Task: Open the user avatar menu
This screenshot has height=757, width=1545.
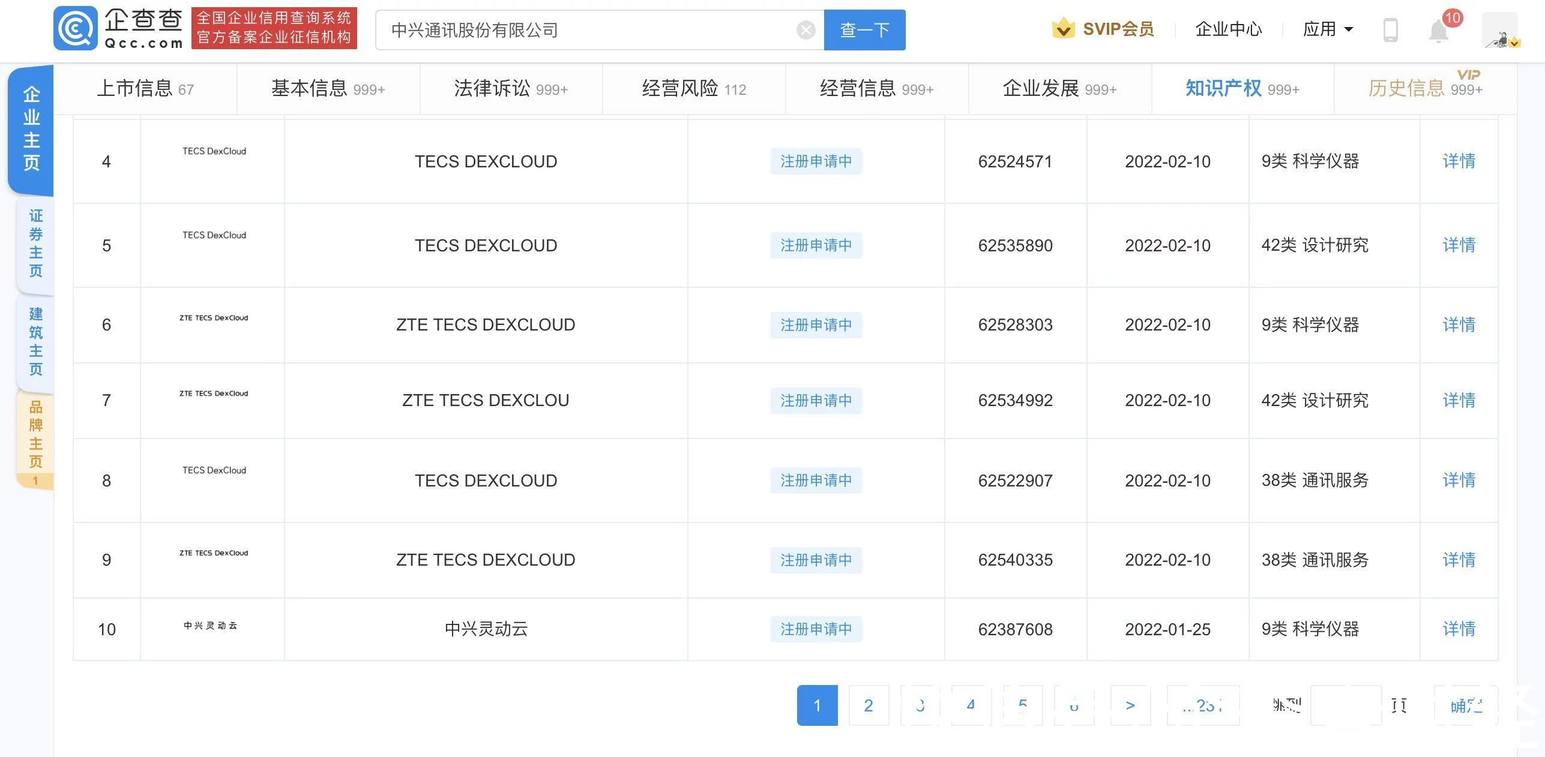Action: tap(1500, 30)
